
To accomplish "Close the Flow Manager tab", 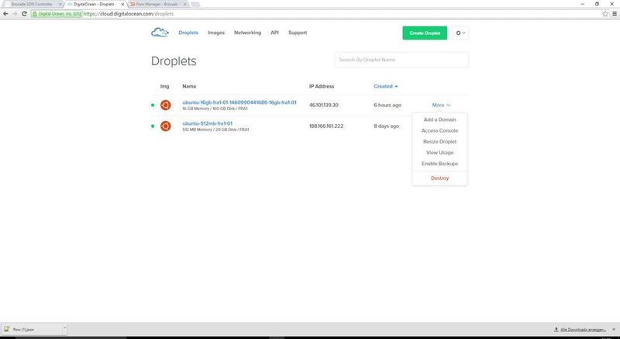I will click(184, 4).
